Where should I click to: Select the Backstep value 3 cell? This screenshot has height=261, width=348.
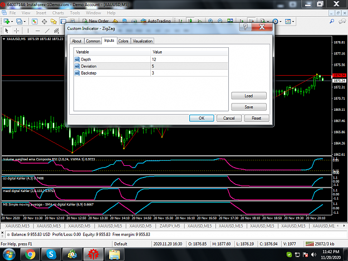point(189,73)
